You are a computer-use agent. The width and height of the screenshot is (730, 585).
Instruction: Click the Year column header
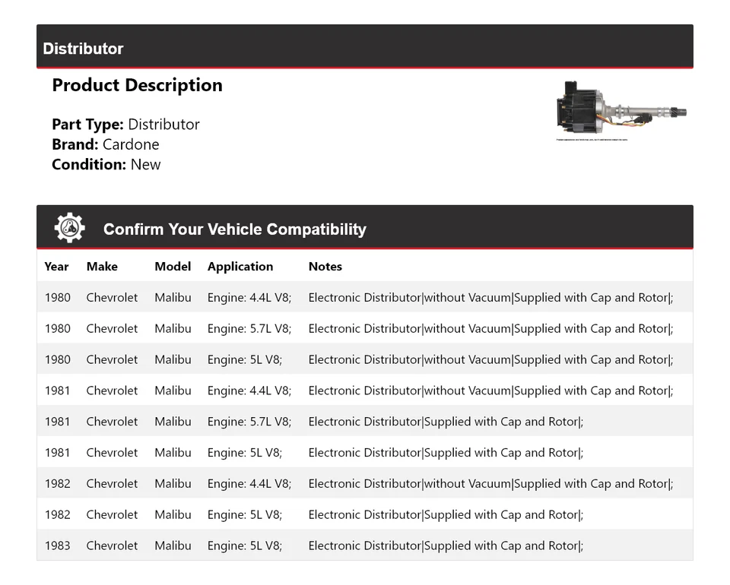pos(56,267)
